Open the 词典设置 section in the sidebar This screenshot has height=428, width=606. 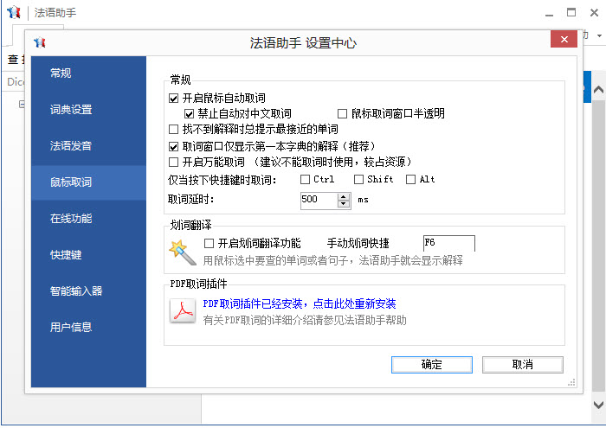71,109
